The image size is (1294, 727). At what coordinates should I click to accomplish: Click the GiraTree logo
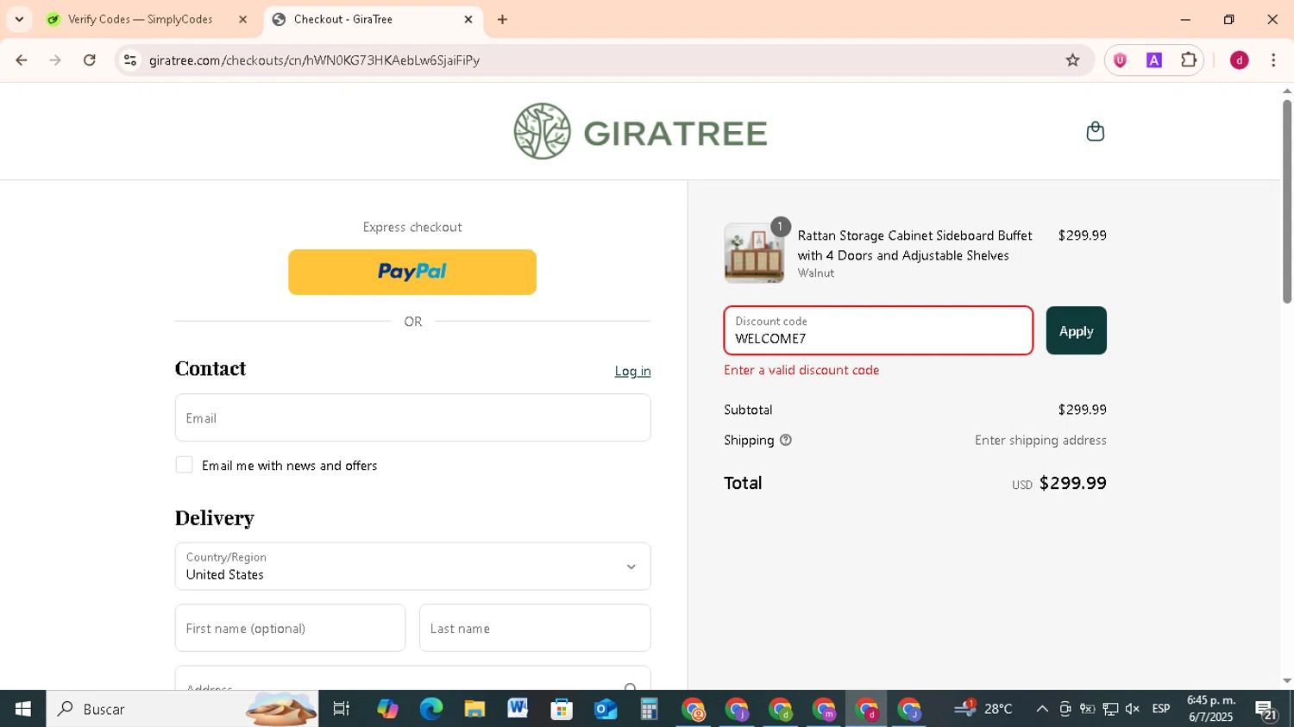coord(640,131)
